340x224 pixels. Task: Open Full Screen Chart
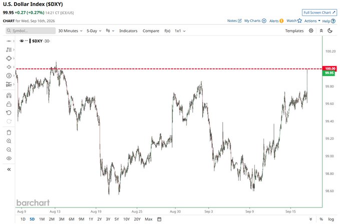(319, 12)
